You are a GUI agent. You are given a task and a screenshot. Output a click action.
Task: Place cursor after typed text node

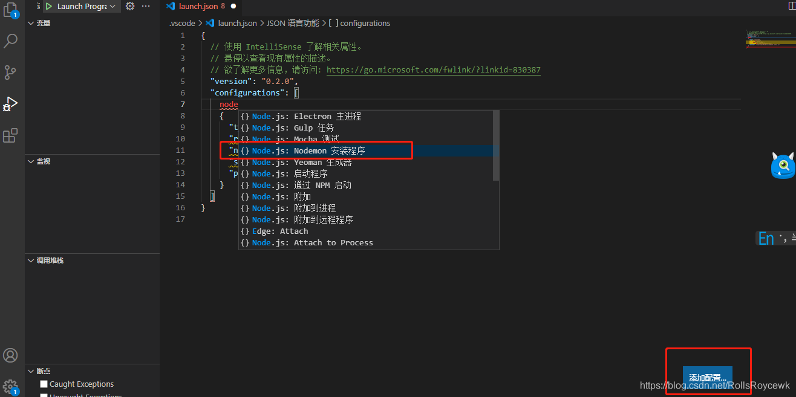pos(239,104)
